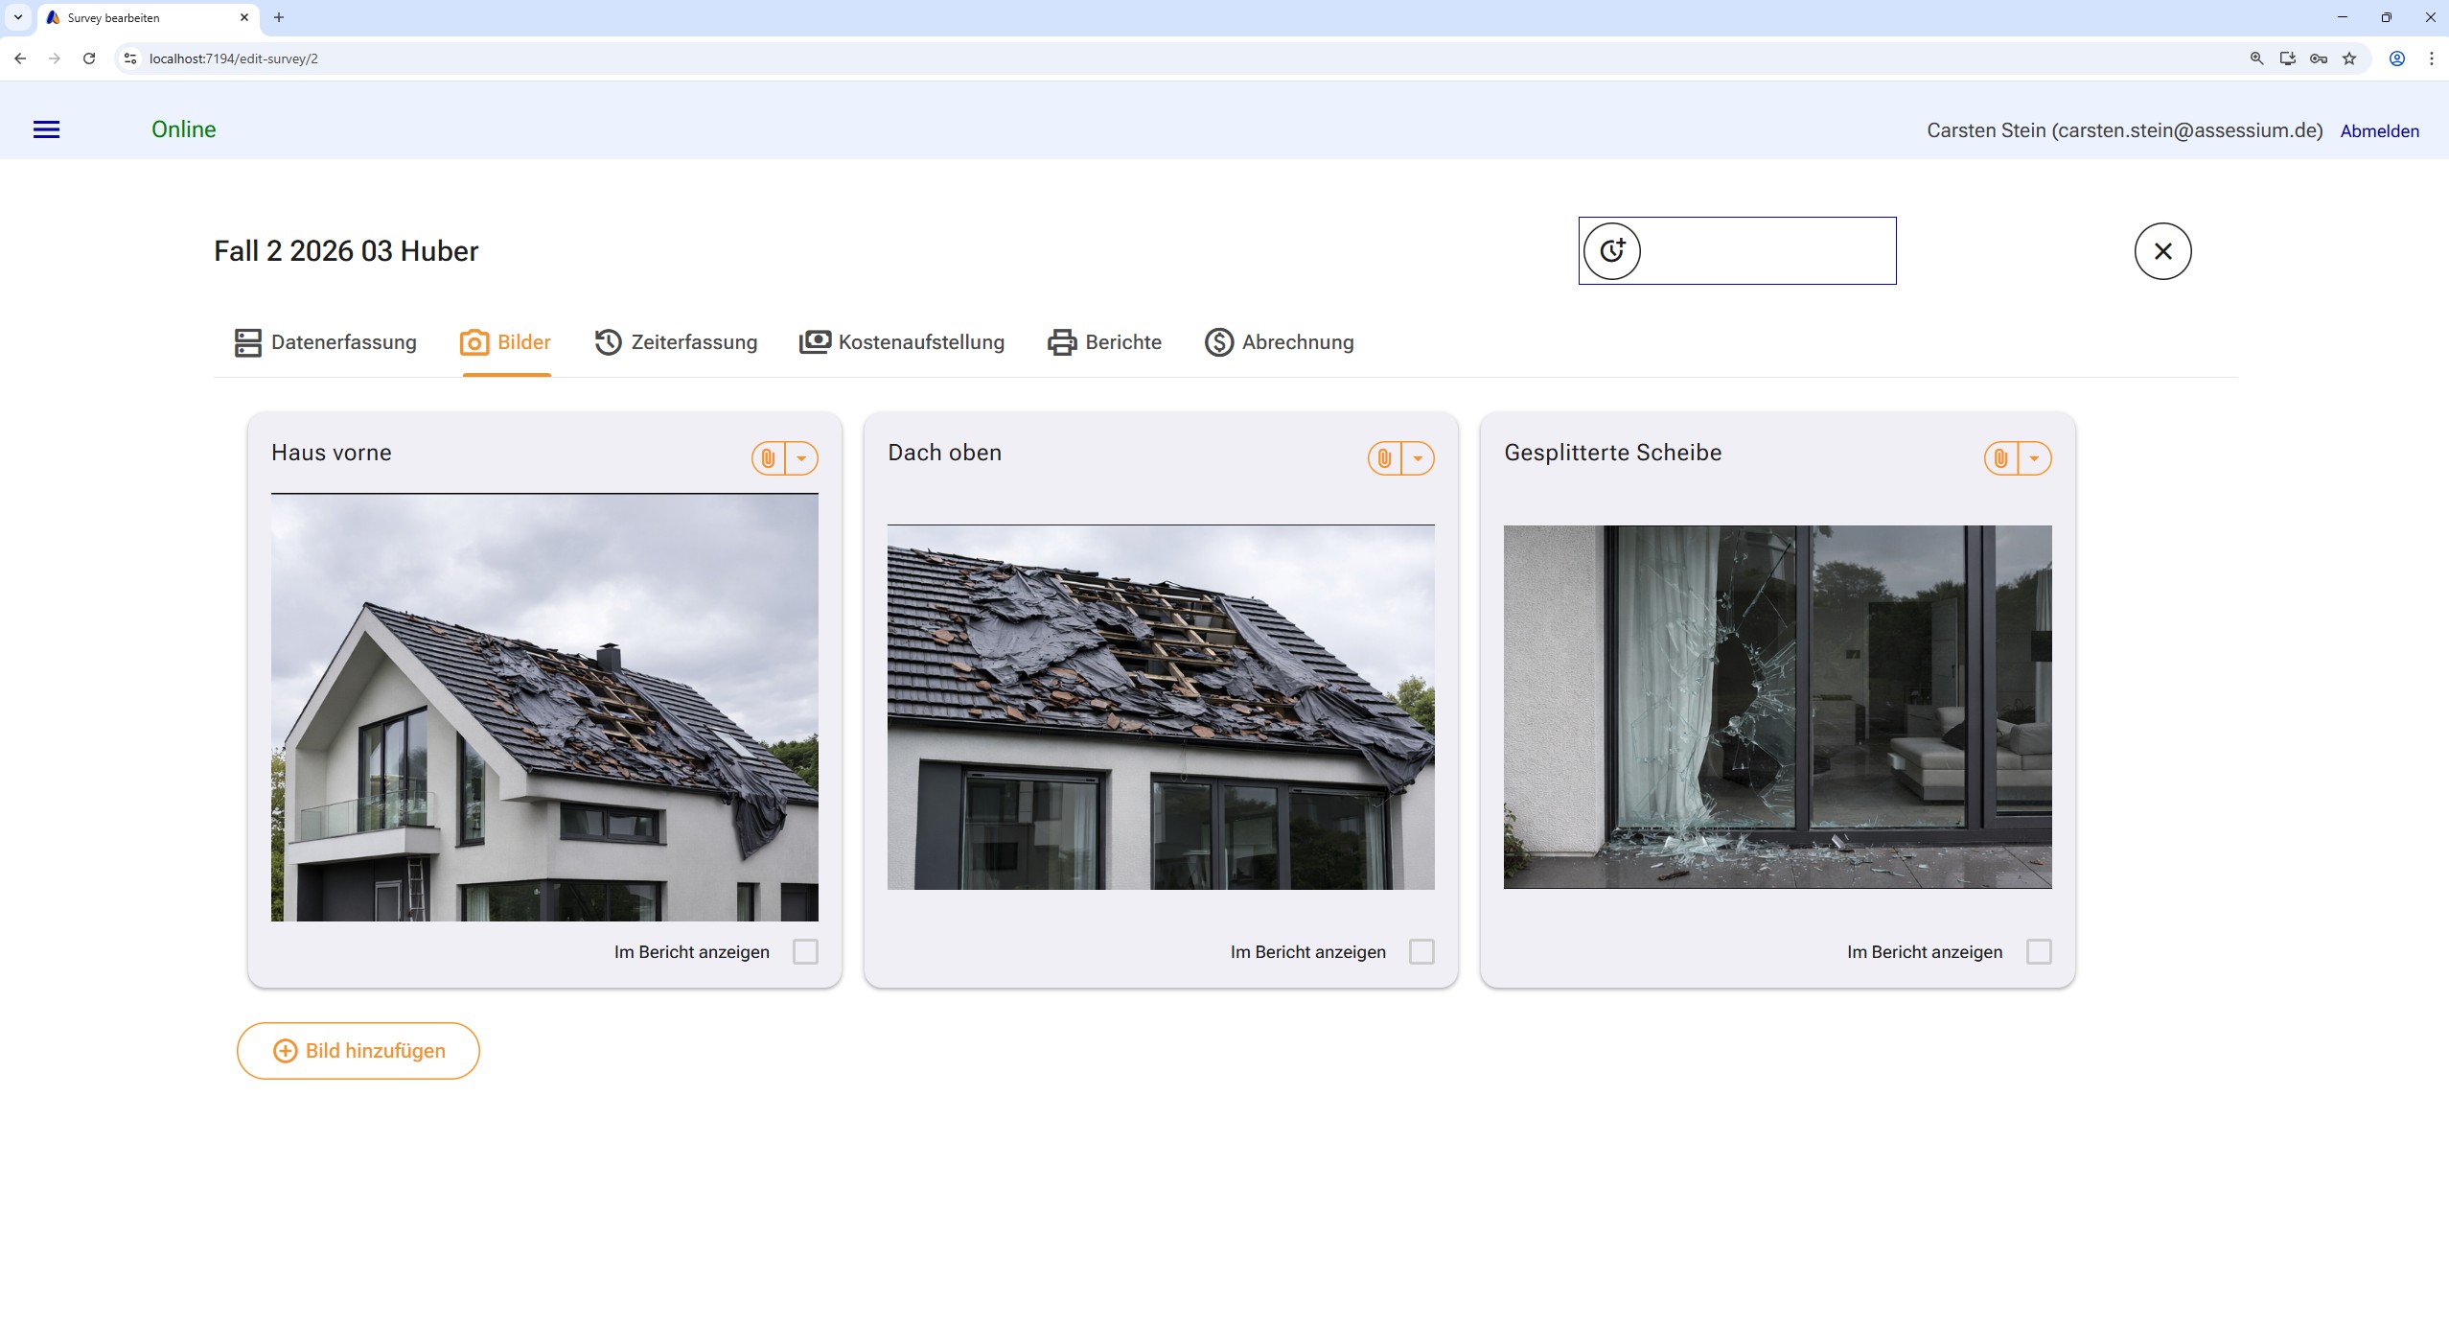Image resolution: width=2449 pixels, height=1329 pixels.
Task: Click the Abmelden link
Action: click(x=2379, y=131)
